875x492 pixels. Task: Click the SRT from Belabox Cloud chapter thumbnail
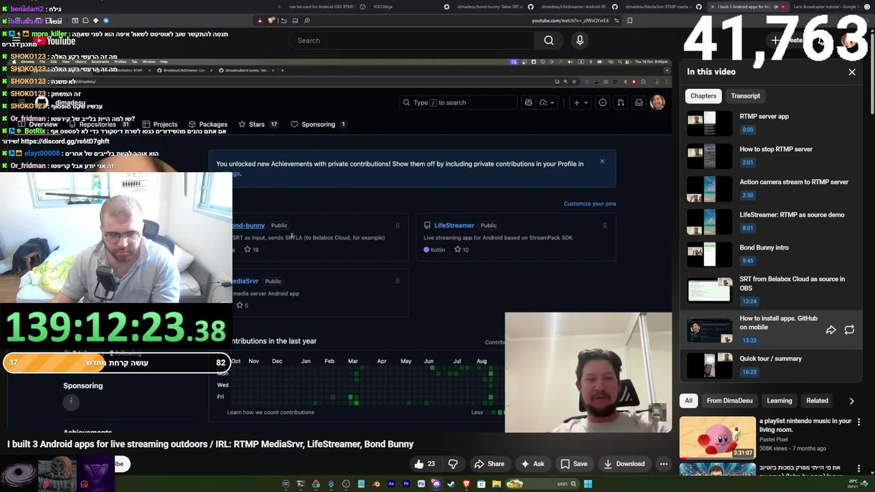coord(710,290)
